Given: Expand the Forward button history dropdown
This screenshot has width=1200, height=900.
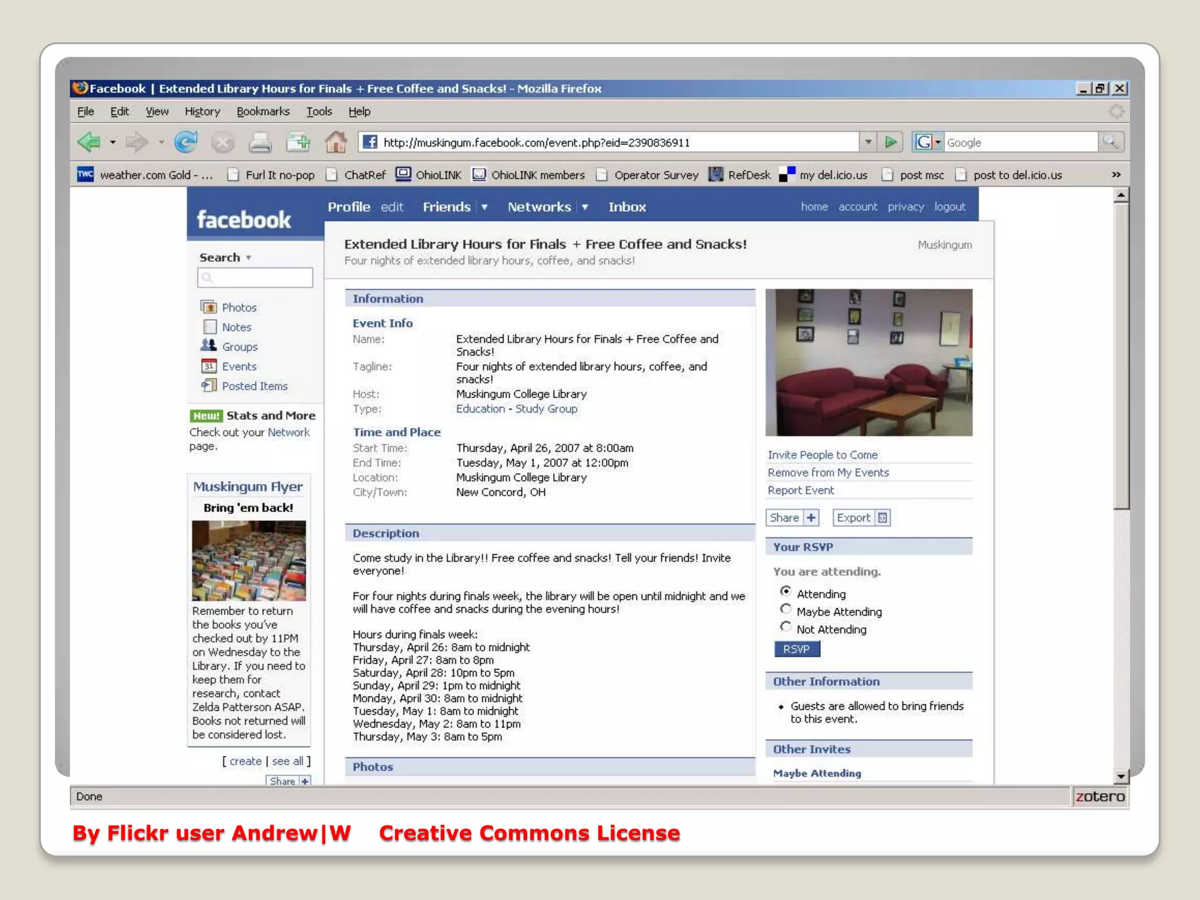Looking at the screenshot, I should (161, 142).
